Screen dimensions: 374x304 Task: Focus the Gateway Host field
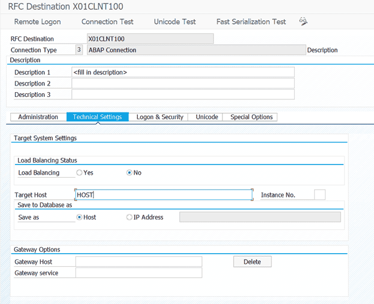click(x=138, y=262)
